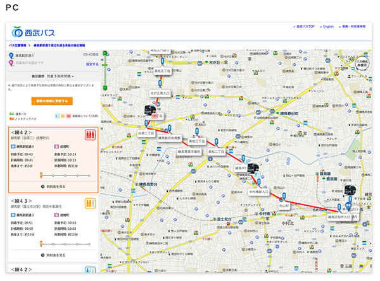Viewport: 380px width, 281px height.
Task: Click the 設定する link for destination
Action: click(x=92, y=64)
